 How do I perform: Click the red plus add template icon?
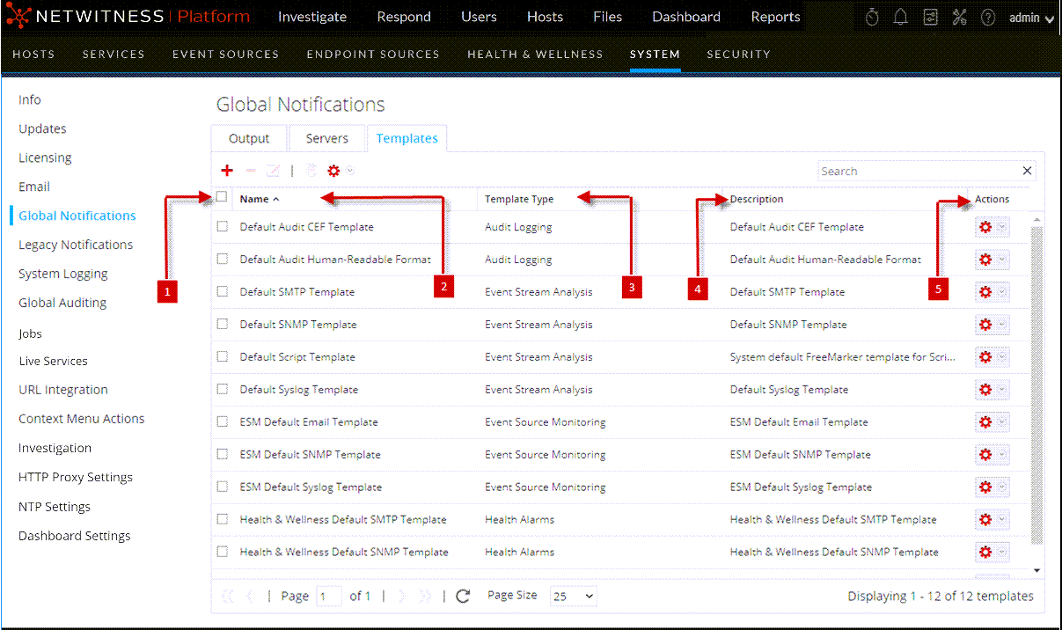227,171
